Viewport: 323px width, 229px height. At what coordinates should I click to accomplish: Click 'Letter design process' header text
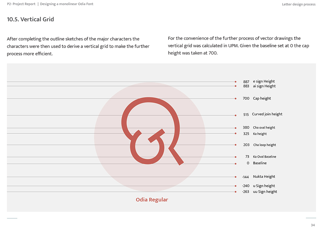pos(298,4)
